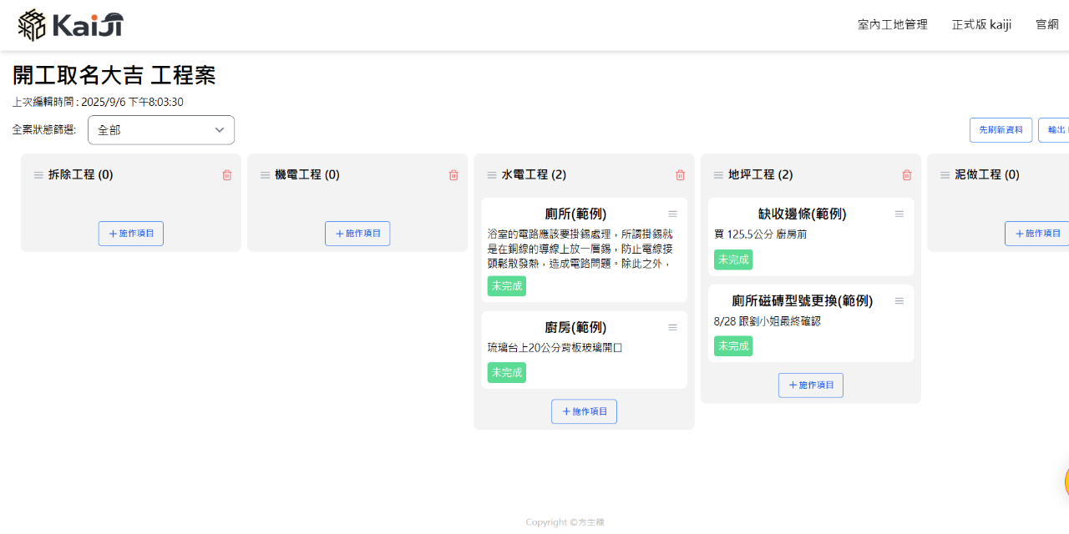Click the trash icon on 水電工程 column
1069x534 pixels.
coord(680,175)
